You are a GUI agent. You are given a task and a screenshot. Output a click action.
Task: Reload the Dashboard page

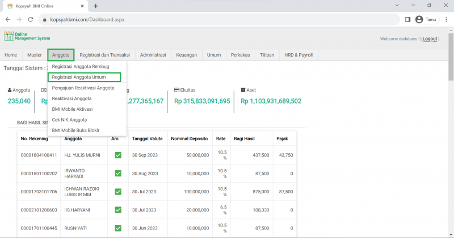coord(31,19)
